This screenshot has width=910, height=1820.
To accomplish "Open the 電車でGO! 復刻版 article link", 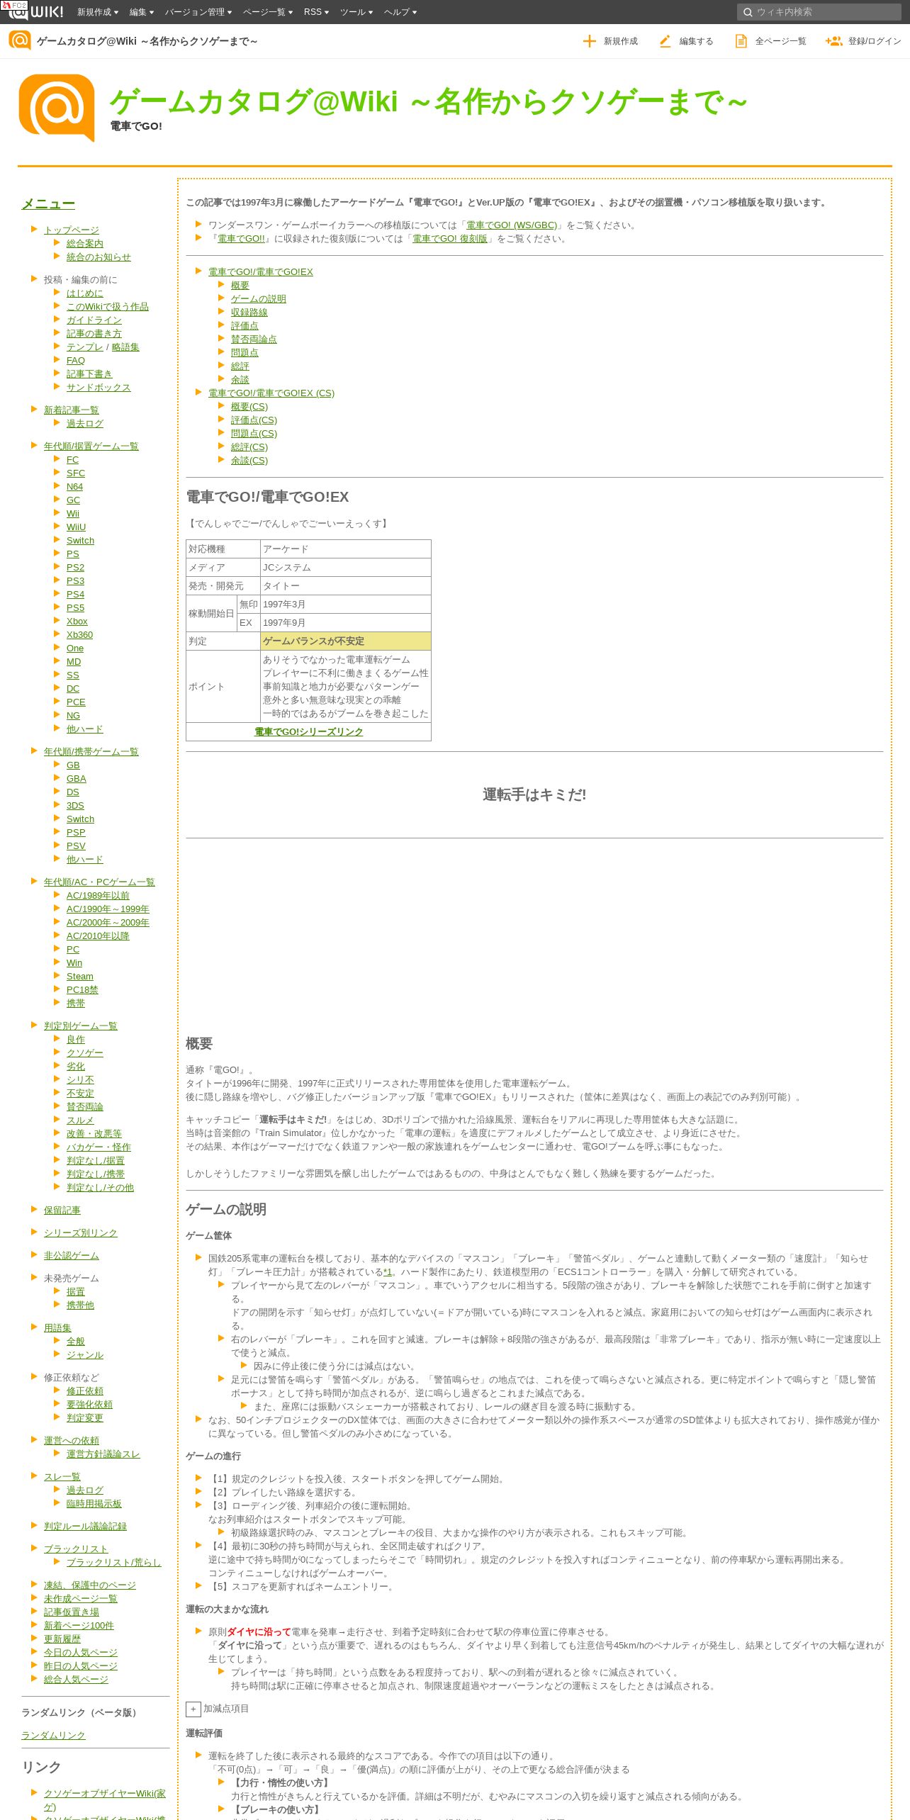I will tap(450, 239).
